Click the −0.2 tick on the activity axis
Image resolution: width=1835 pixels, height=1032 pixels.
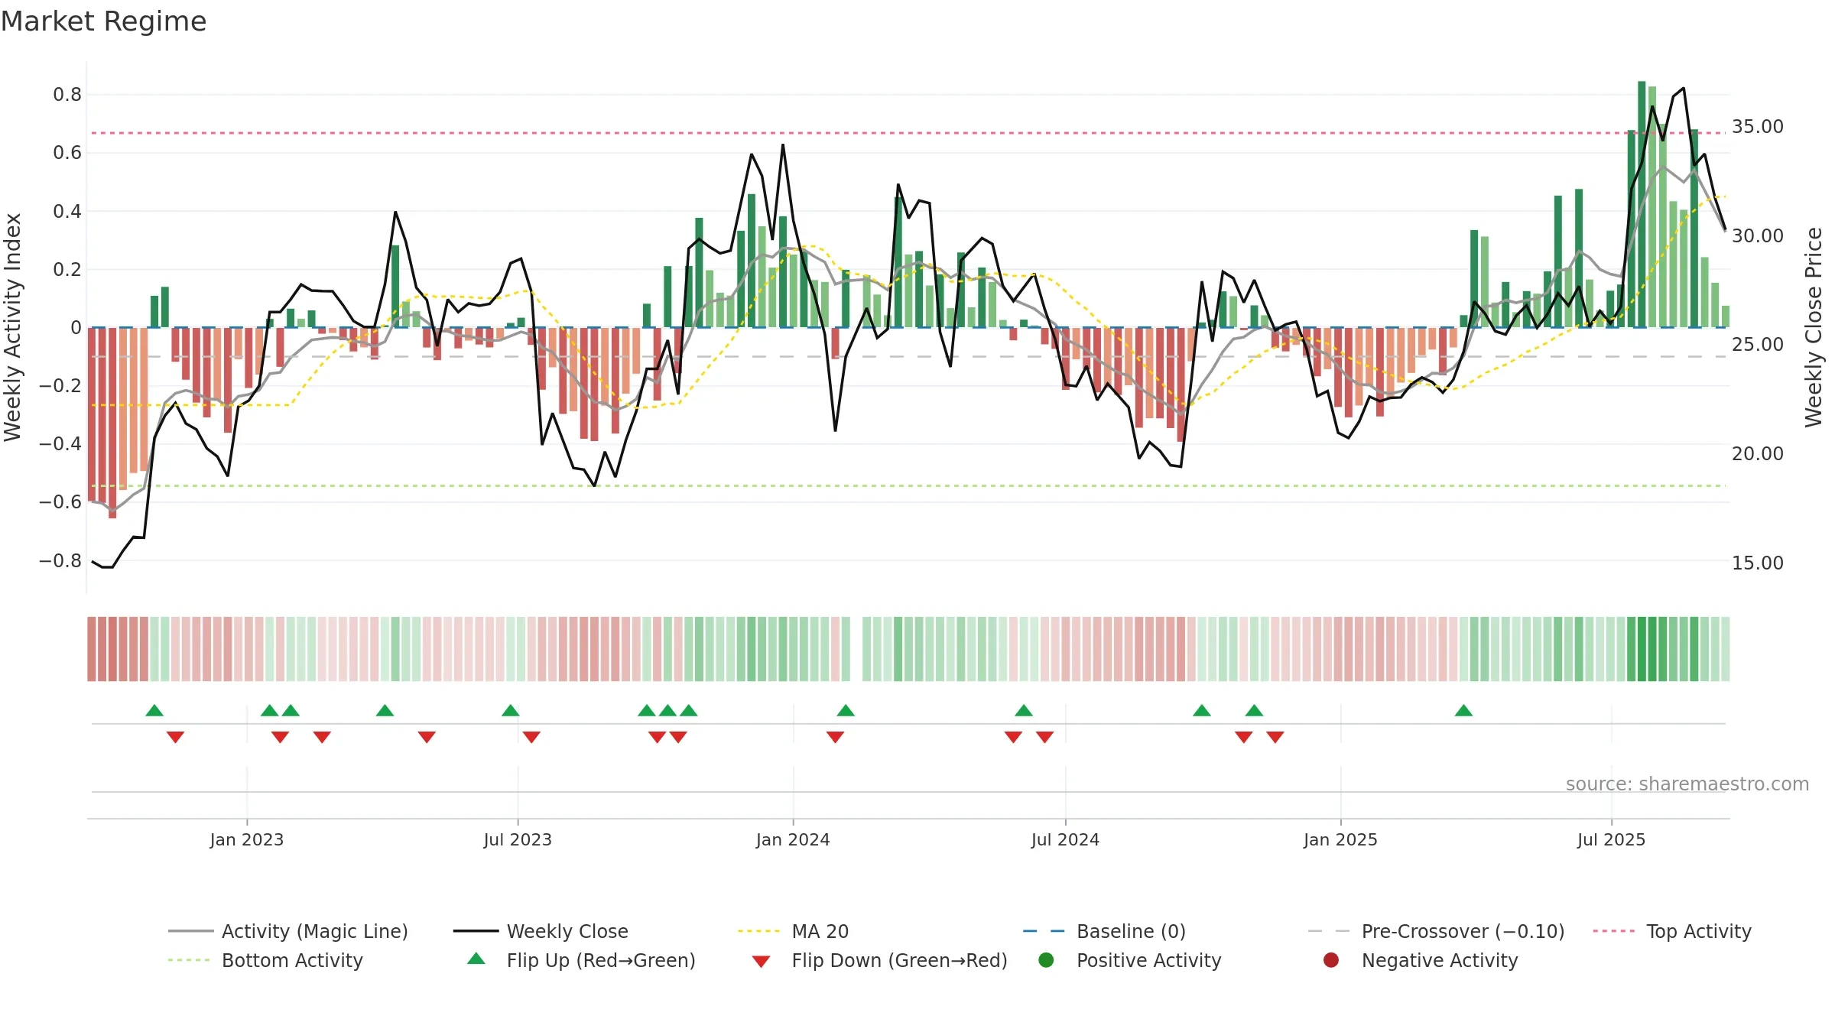(x=60, y=385)
